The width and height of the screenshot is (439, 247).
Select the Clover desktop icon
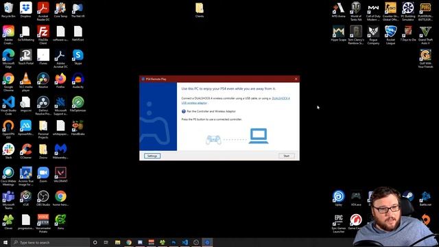tap(8, 222)
